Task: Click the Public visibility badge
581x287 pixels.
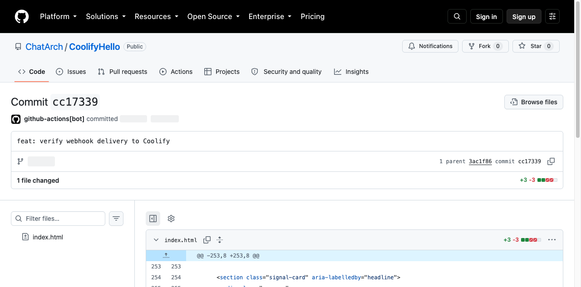Action: tap(135, 47)
